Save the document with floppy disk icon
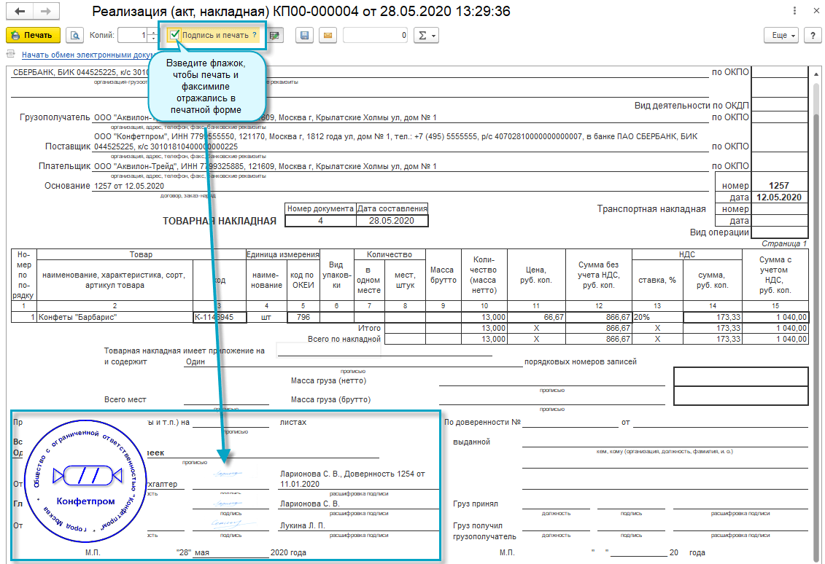 click(x=305, y=35)
